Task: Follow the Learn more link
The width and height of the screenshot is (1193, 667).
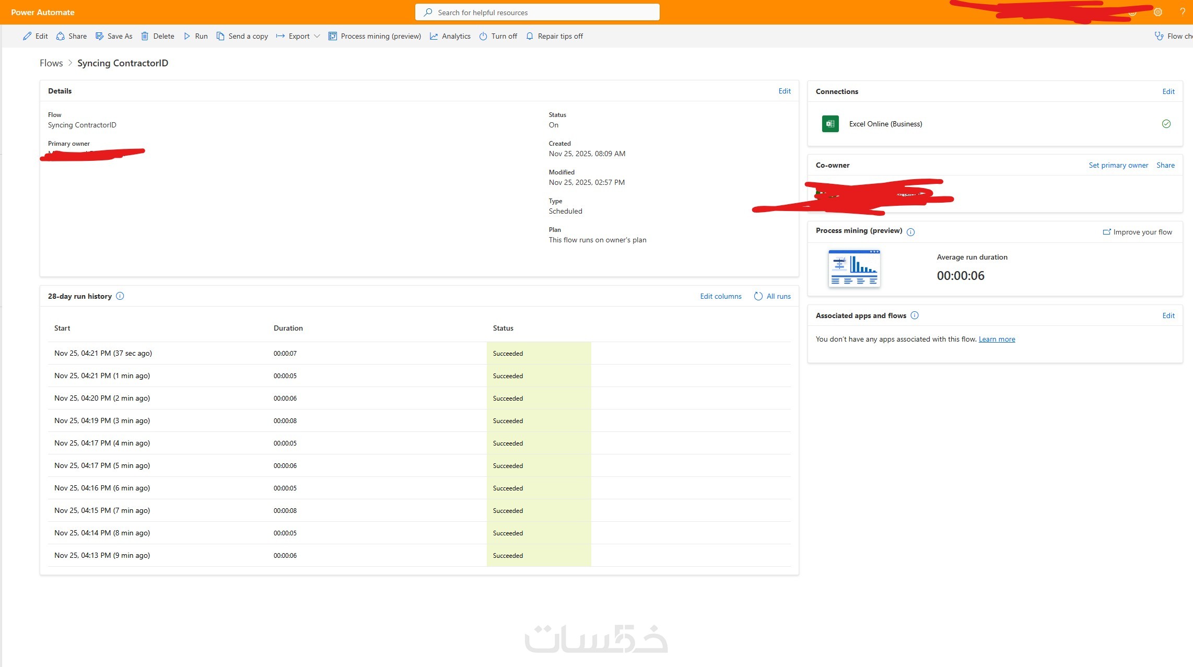Action: (x=997, y=339)
